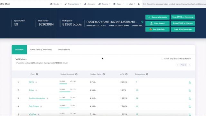This screenshot has width=206, height=116.
Task: Open the Apps dropdown menu
Action: (118, 4)
